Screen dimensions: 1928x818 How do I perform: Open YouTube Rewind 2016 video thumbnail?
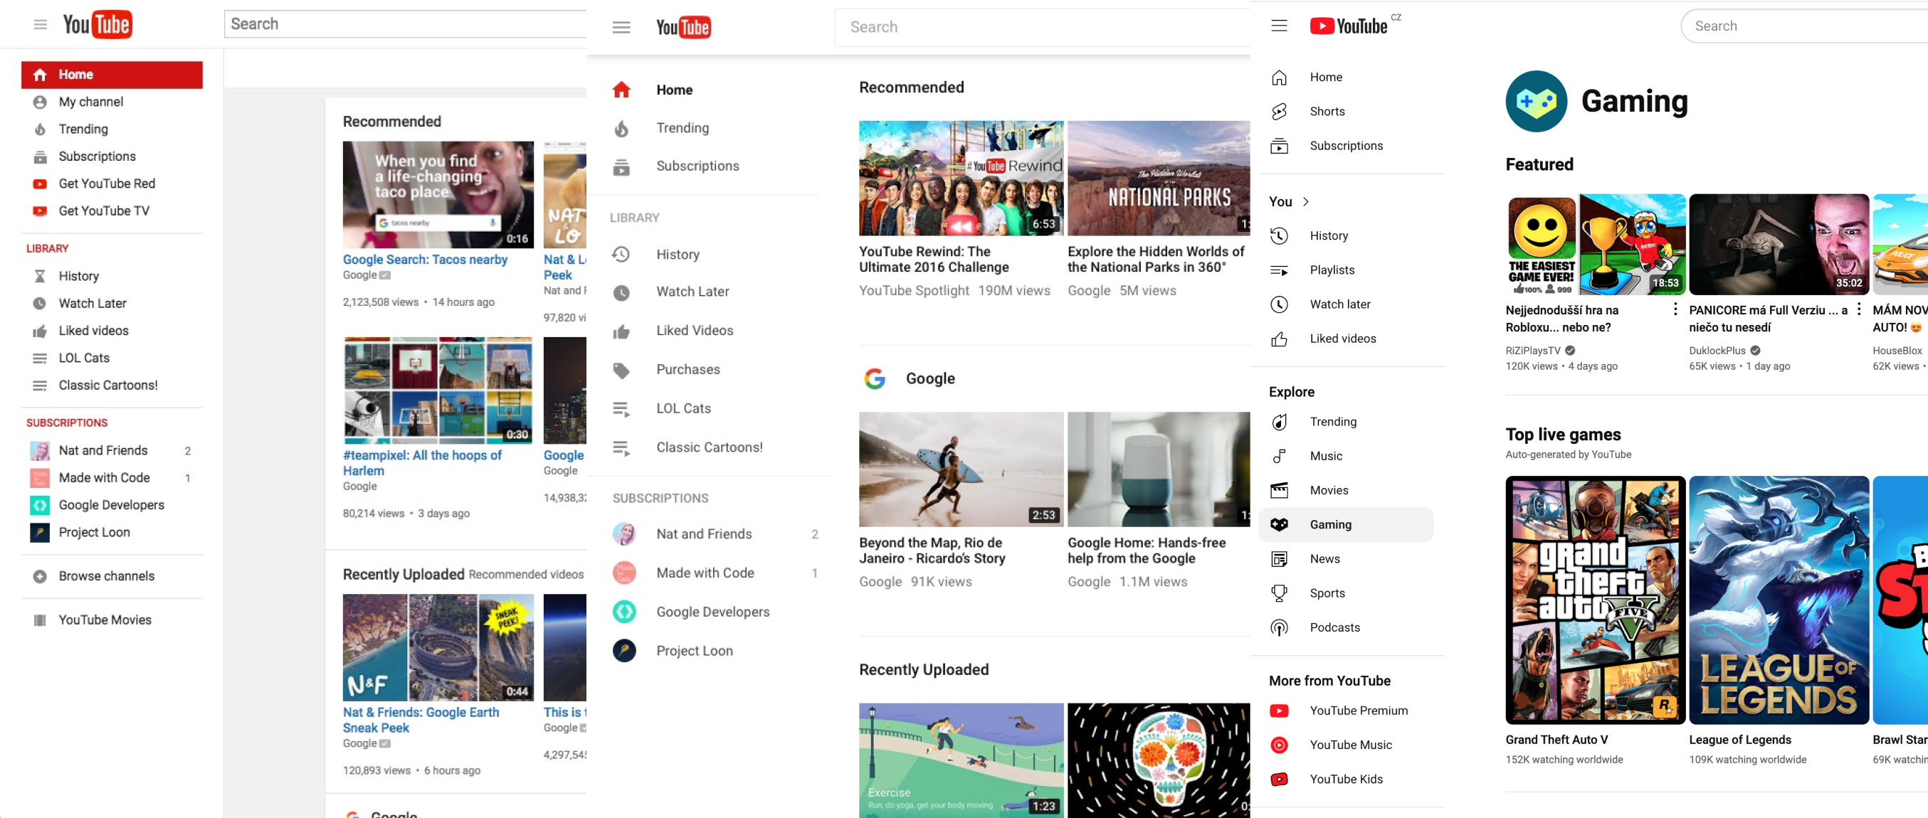click(961, 179)
